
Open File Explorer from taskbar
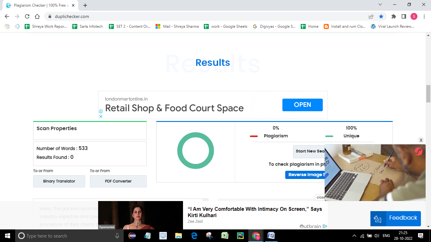coord(179,236)
